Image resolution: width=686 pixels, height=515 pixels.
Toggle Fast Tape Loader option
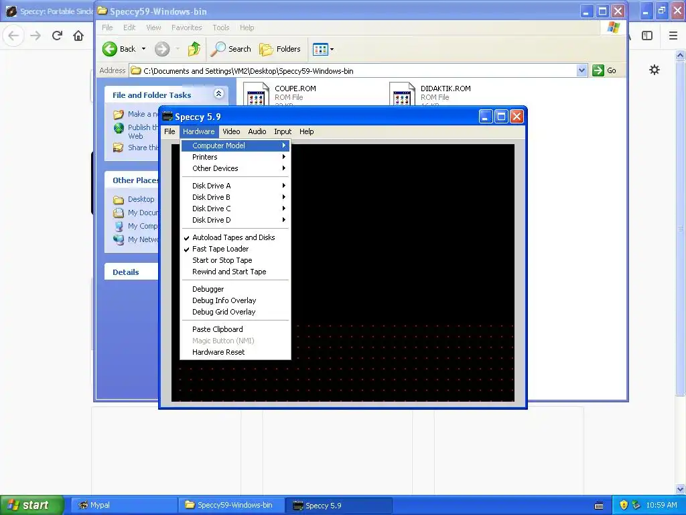click(x=235, y=249)
